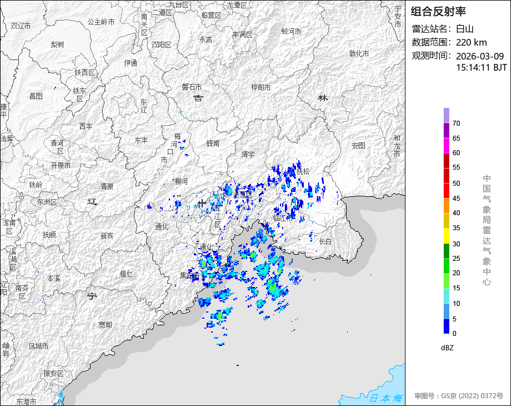Click the 2026-03-09 observation date
The height and width of the screenshot is (406, 511).
coord(479,56)
